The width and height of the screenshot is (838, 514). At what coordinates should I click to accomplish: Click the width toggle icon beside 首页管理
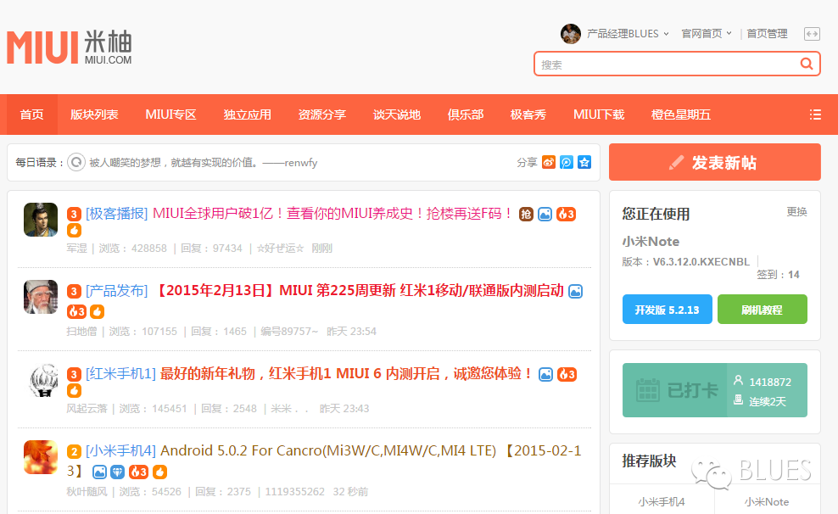(x=812, y=34)
